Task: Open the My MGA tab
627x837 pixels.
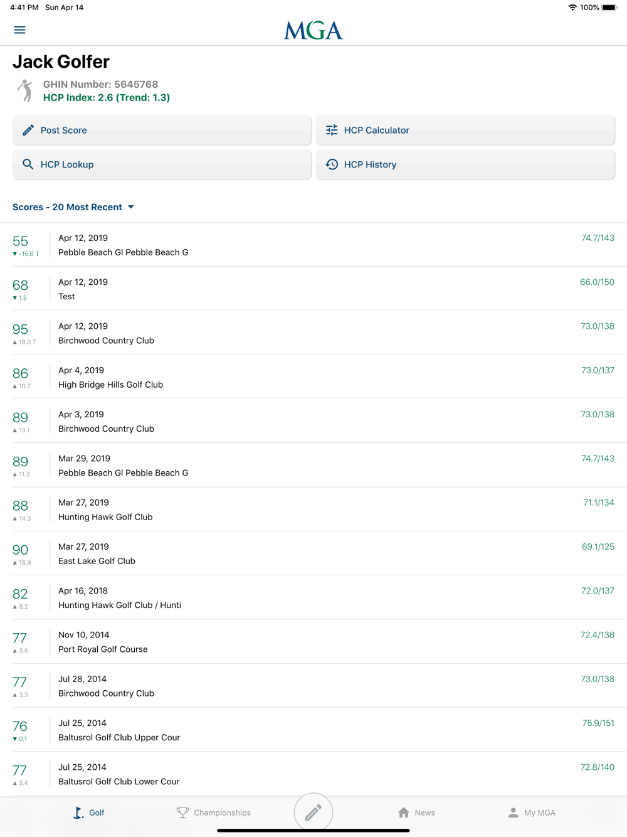Action: 532,813
